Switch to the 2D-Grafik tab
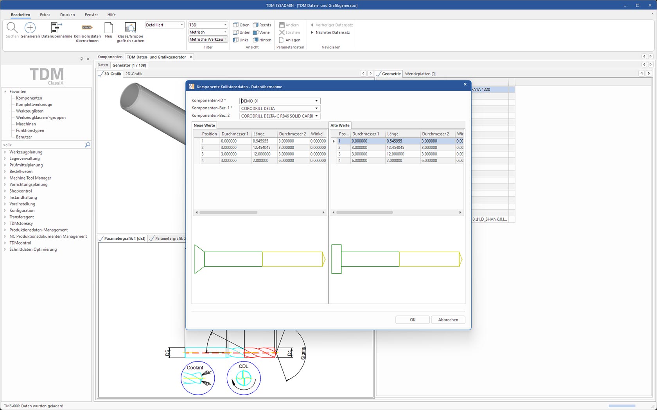 (x=134, y=74)
